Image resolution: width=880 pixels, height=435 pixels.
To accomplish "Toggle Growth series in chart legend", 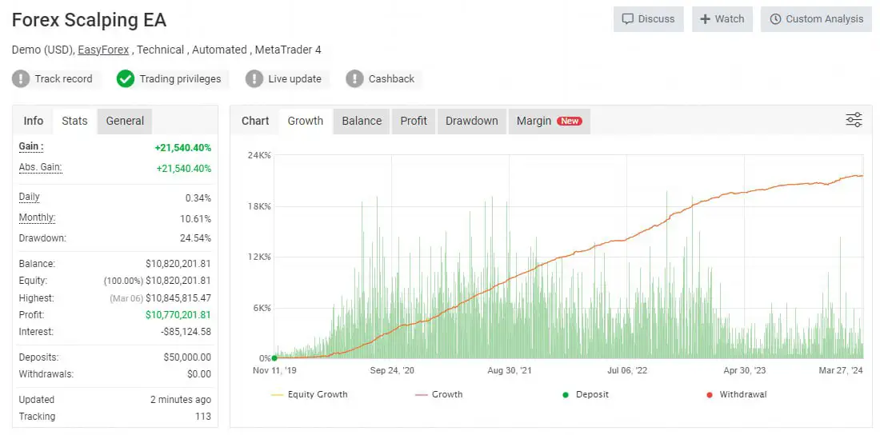I will [439, 394].
